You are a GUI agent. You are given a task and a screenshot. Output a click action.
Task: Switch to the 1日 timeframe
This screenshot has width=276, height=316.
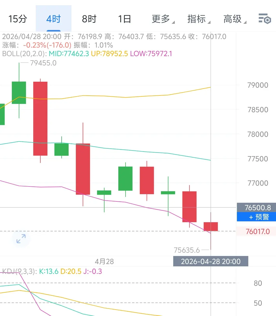pyautogui.click(x=125, y=19)
